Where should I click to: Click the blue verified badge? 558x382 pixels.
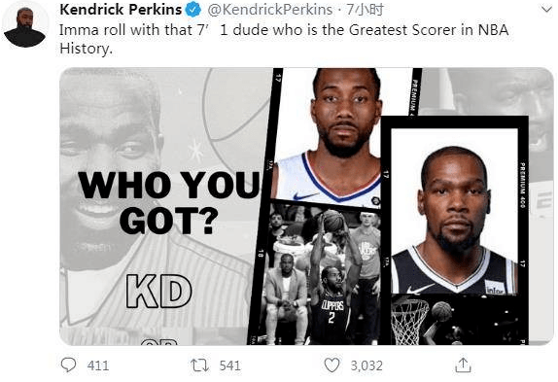[x=193, y=10]
